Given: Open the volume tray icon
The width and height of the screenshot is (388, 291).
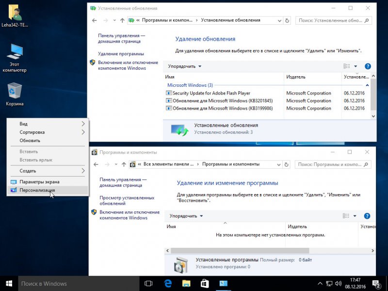Looking at the screenshot, I should pos(338,284).
